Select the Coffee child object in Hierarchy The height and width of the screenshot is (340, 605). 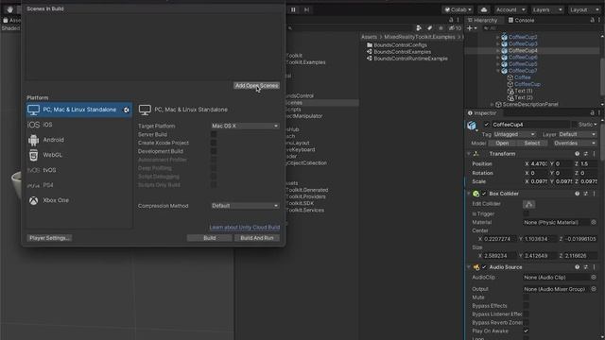click(x=522, y=77)
